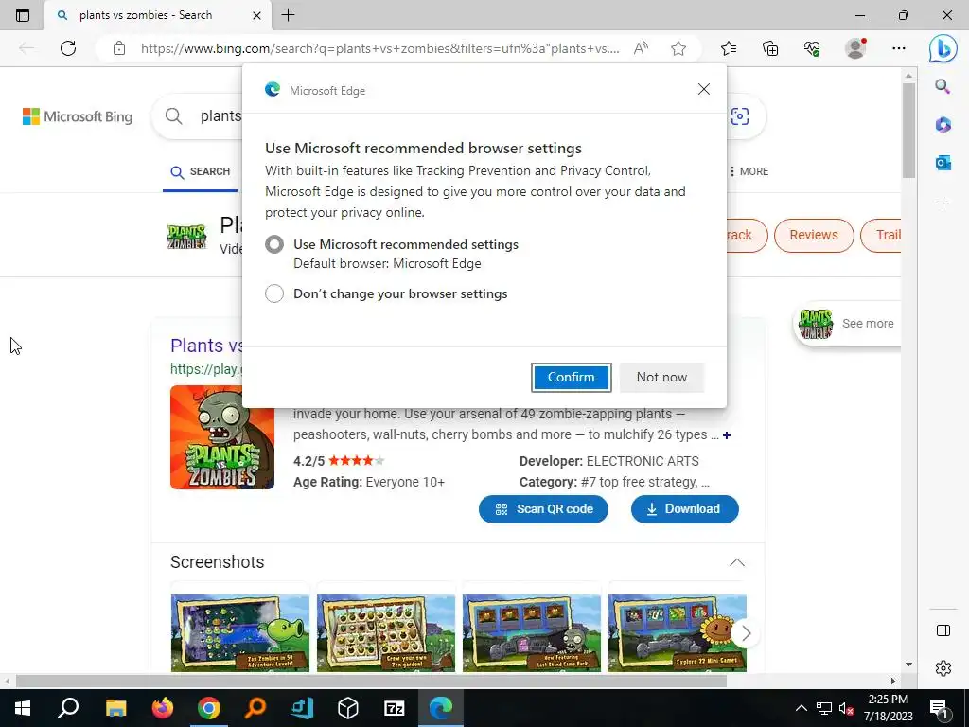Open the Favorites list icon
The width and height of the screenshot is (969, 727).
729,48
